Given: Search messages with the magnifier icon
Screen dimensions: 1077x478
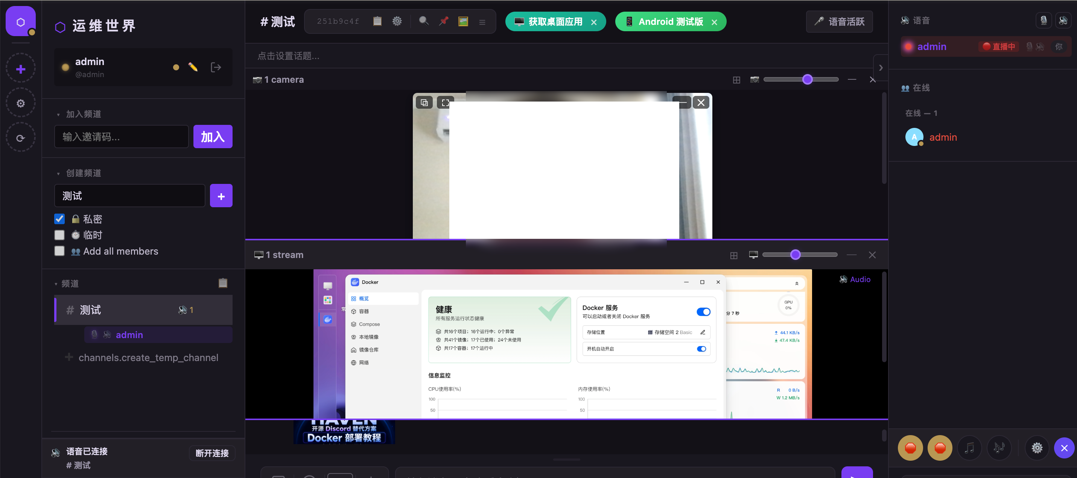Looking at the screenshot, I should pos(423,21).
